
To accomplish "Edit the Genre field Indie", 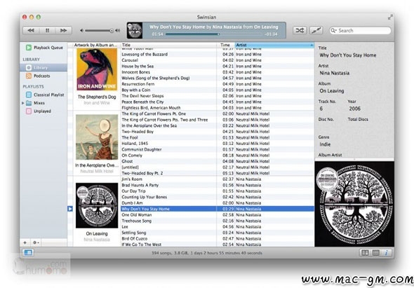I will click(x=325, y=144).
